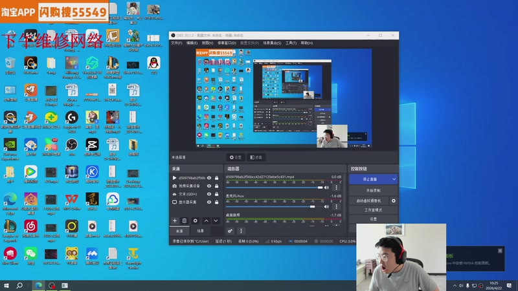Click the 开始录制 button

pos(374,190)
